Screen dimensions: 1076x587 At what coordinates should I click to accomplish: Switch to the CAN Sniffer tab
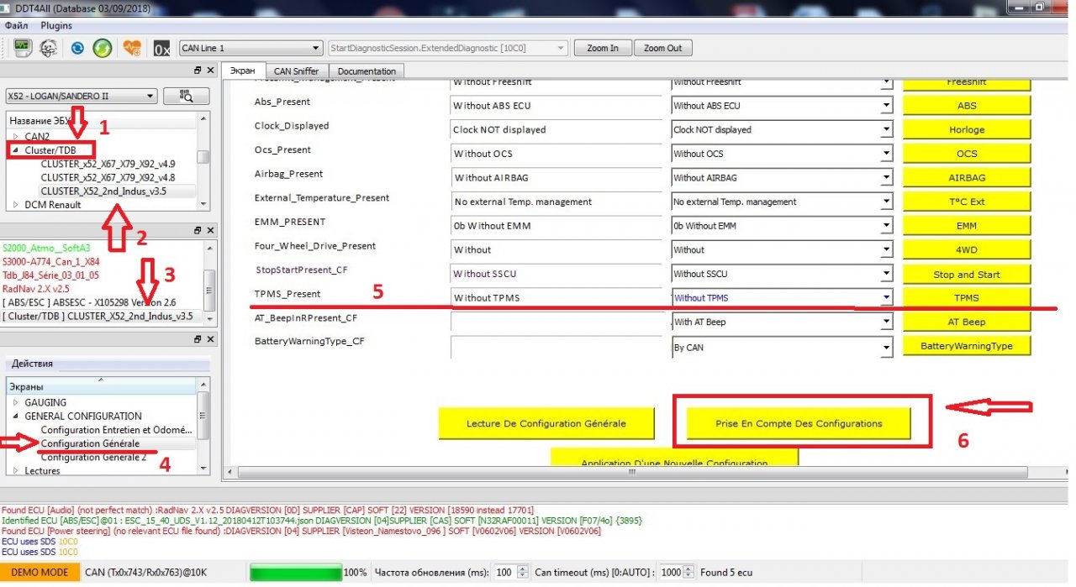tap(296, 71)
